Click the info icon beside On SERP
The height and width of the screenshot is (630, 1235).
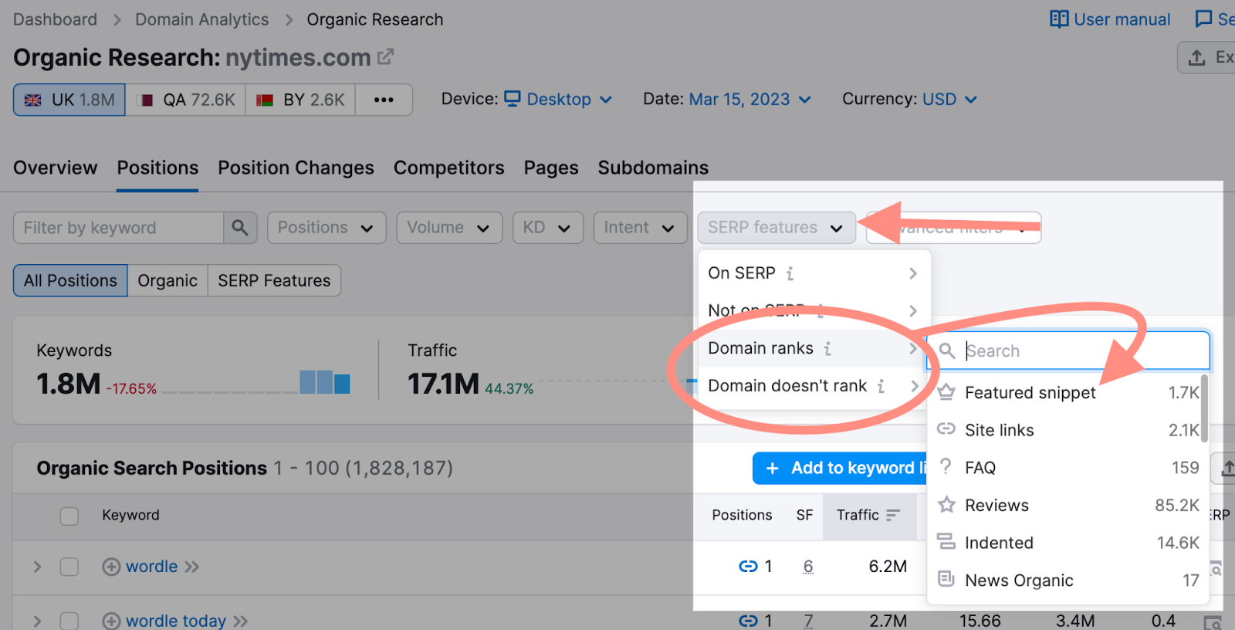coord(790,273)
